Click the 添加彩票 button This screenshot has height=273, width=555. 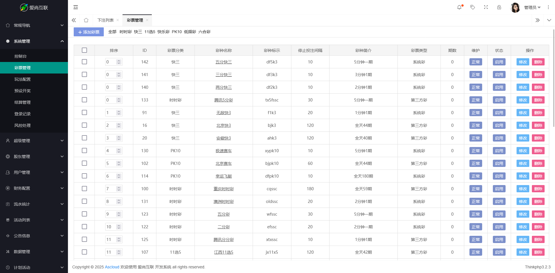pyautogui.click(x=89, y=32)
